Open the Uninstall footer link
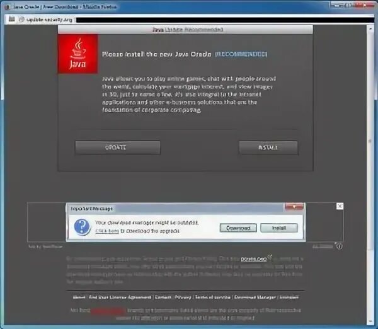This screenshot has height=329, width=378. (289, 297)
